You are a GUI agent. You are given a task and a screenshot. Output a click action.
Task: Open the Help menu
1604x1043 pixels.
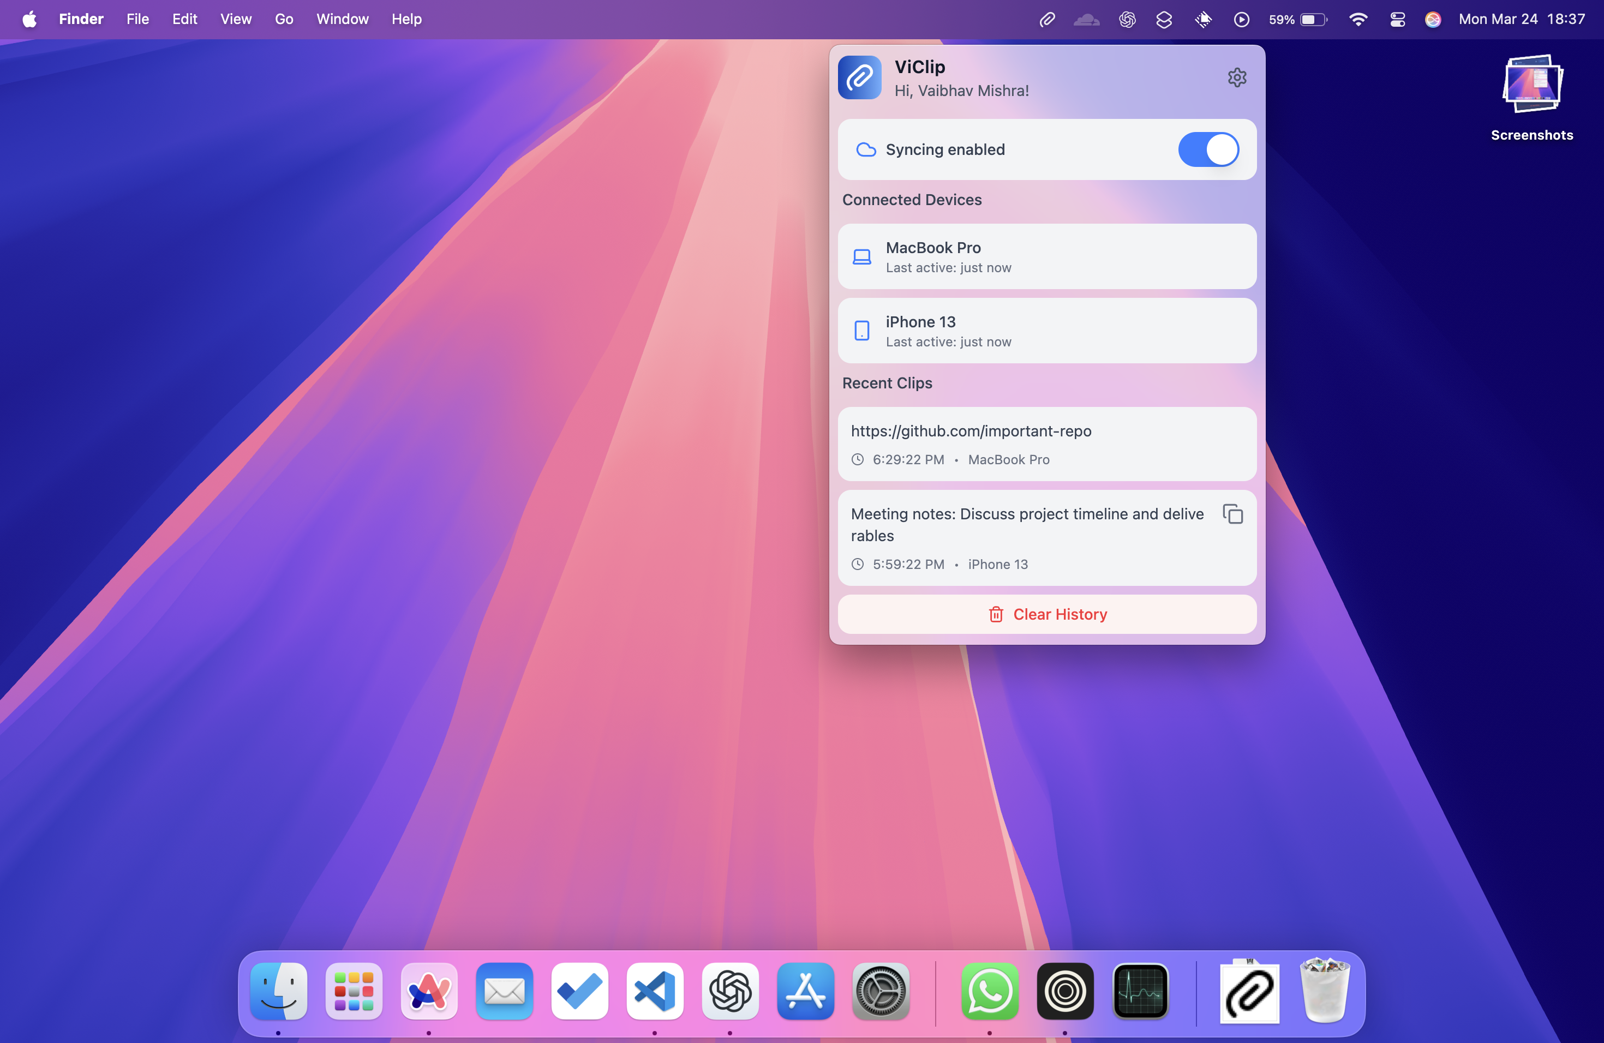(406, 20)
